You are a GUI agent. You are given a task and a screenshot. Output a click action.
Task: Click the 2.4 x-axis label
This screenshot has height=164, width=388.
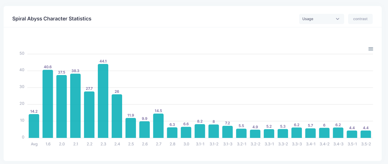[x=117, y=144]
